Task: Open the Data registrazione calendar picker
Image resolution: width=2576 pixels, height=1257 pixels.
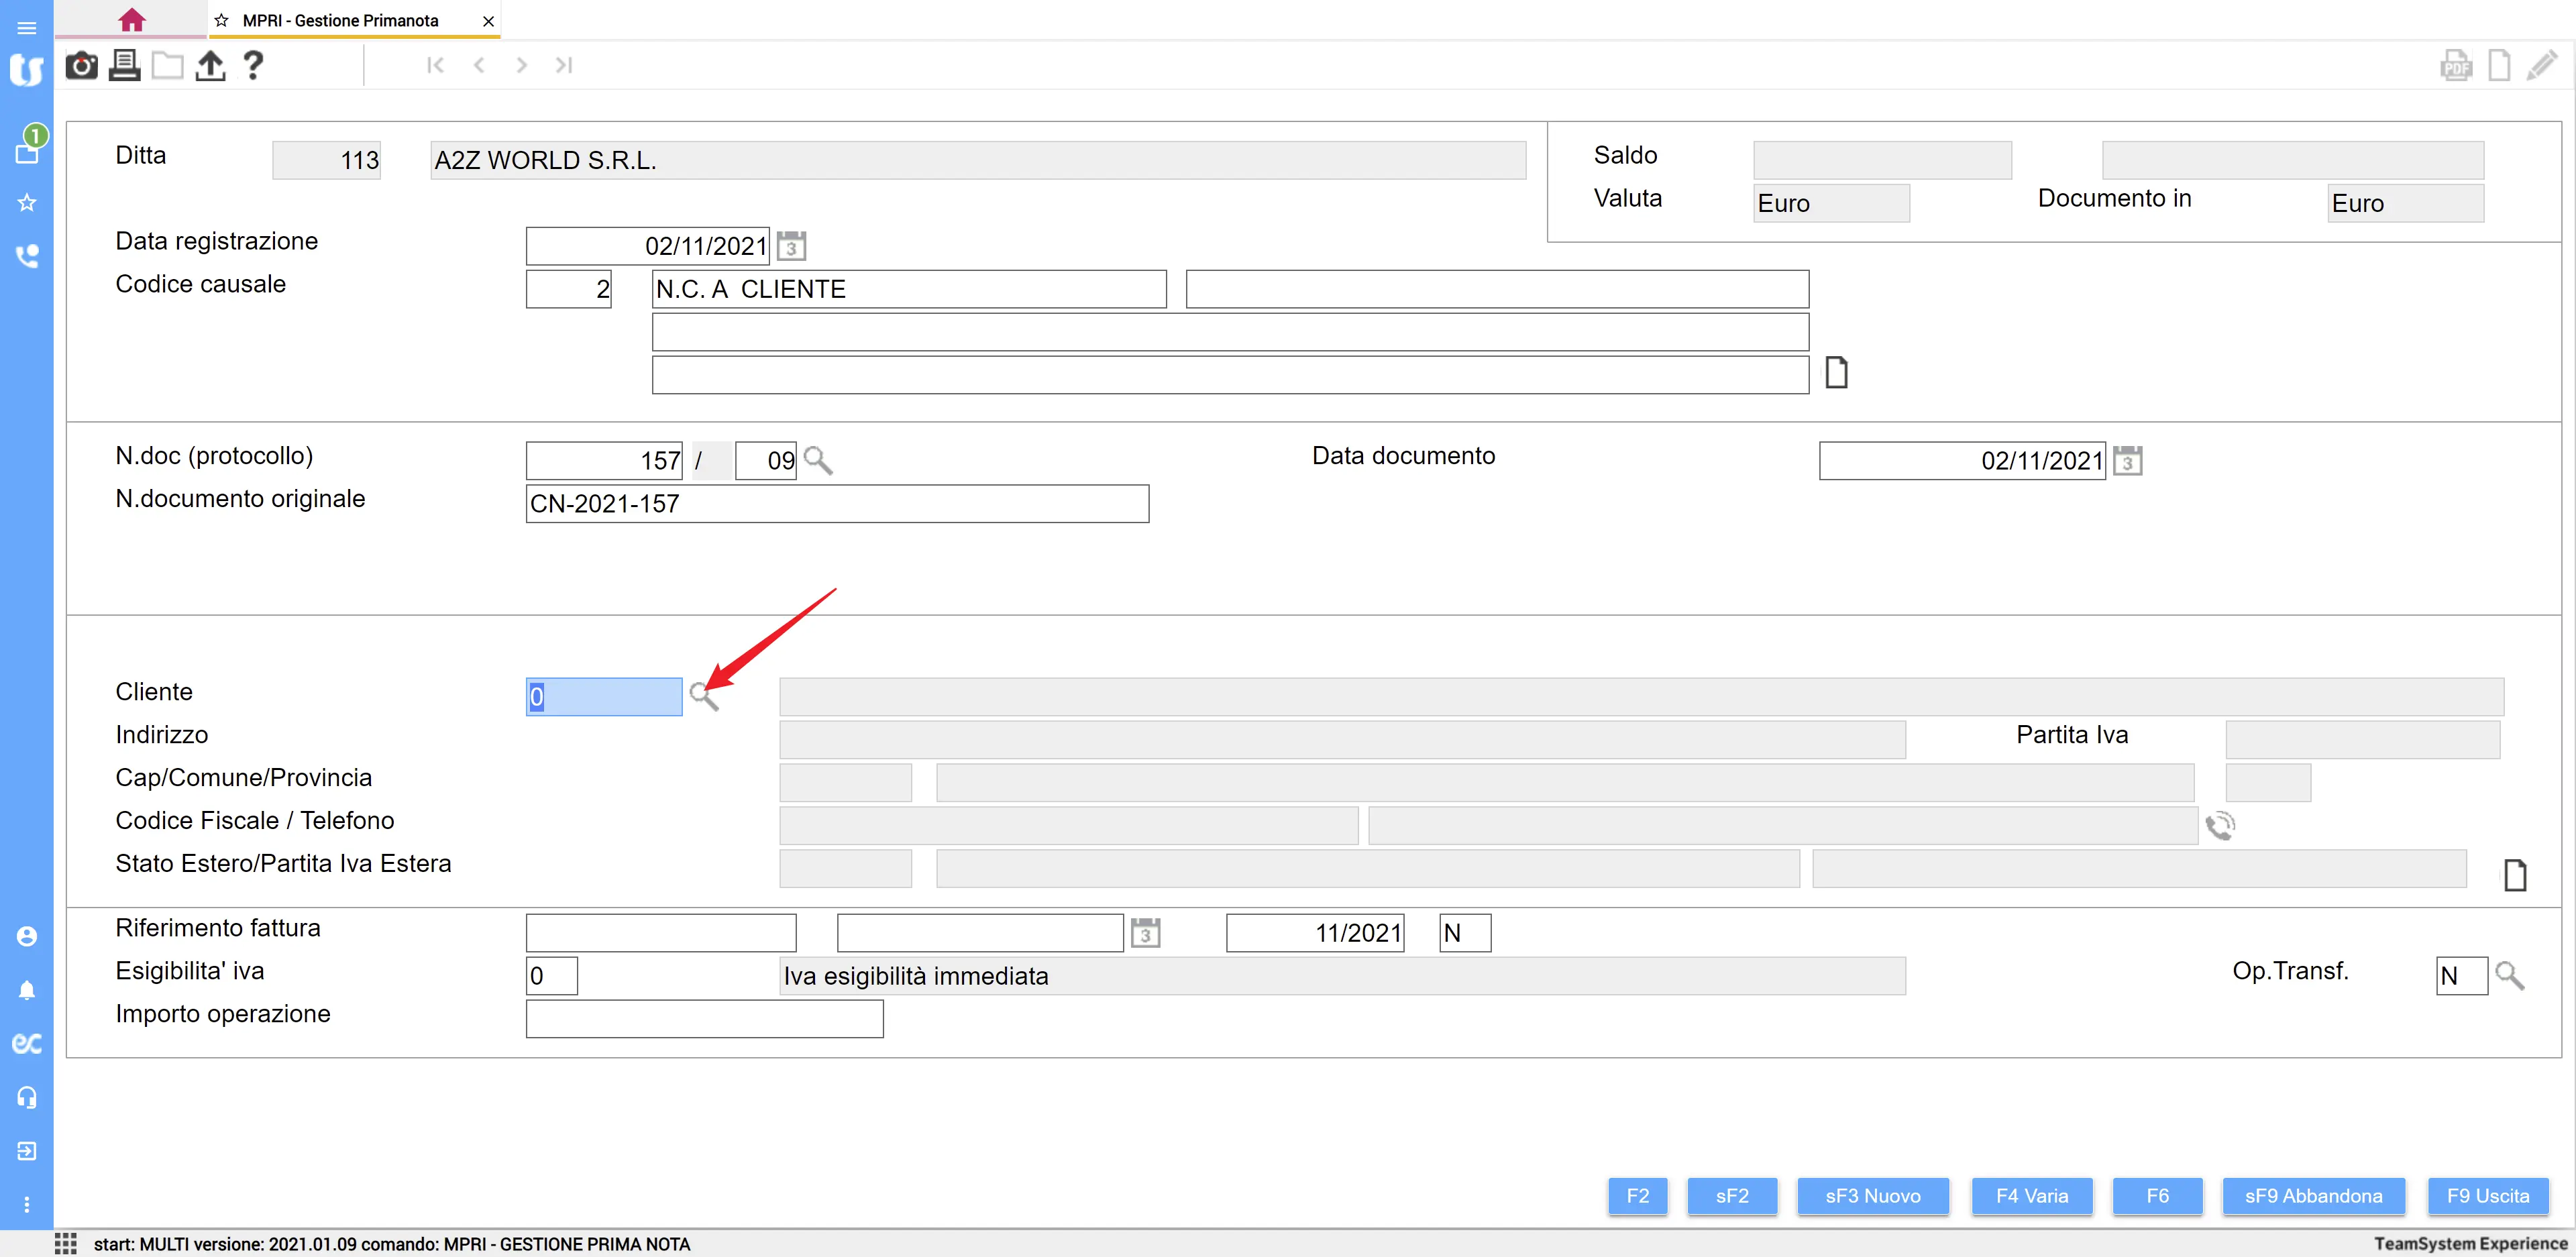Action: click(791, 246)
